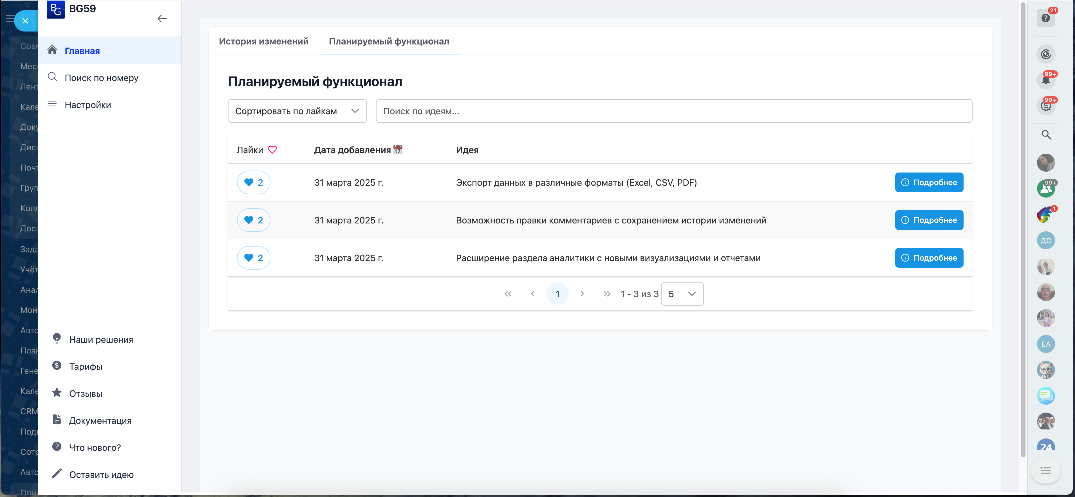This screenshot has width=1075, height=497.
Task: Focus the Поиск по идеям search field
Action: tap(673, 111)
